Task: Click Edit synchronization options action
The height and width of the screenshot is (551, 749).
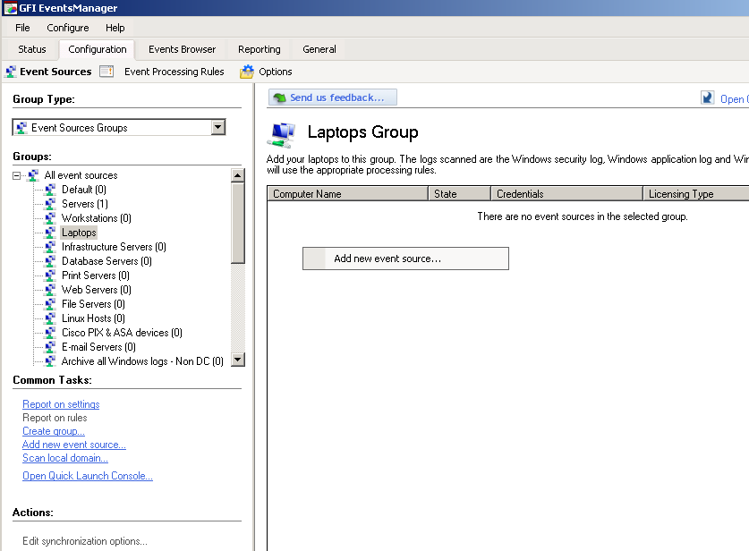Action: (84, 541)
